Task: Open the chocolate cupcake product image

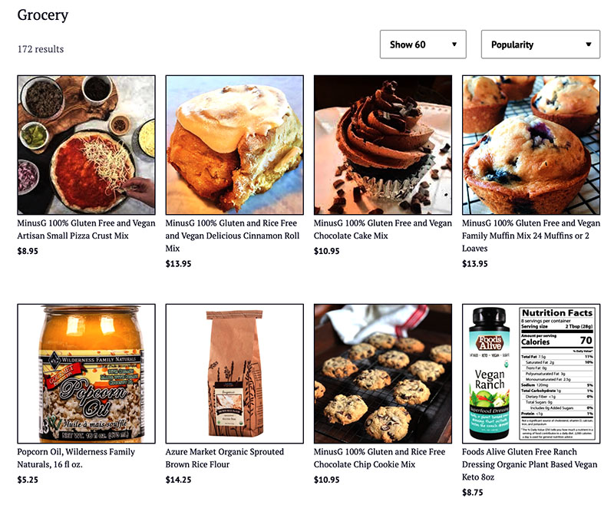Action: pyautogui.click(x=383, y=145)
